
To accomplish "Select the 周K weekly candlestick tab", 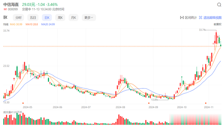I will click(x=60, y=18).
